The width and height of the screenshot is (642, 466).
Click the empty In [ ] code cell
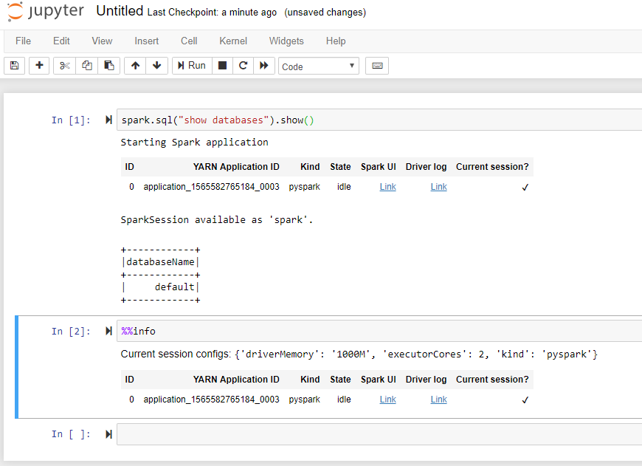coord(295,434)
